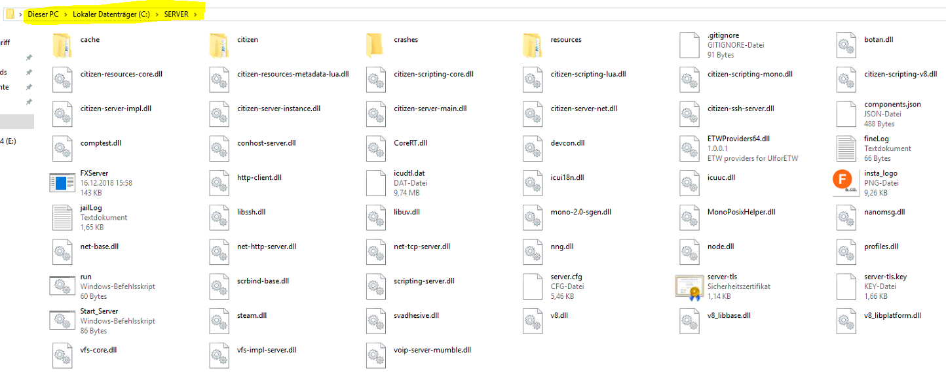Open the cache folder icon
946x378 pixels.
tap(62, 45)
